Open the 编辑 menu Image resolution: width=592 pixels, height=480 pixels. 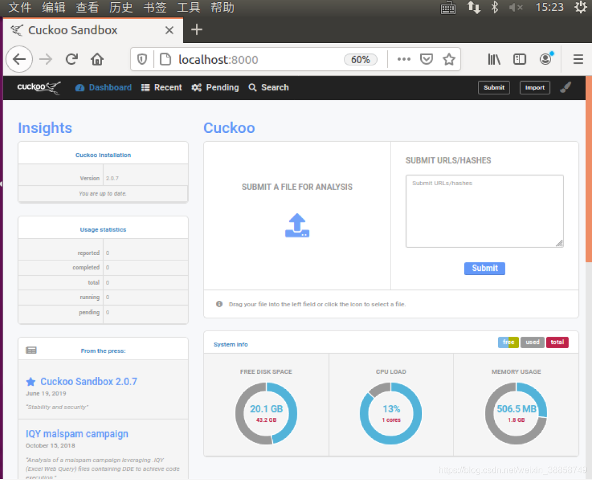click(53, 7)
